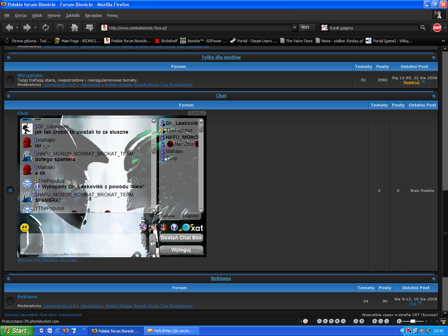Open the Windows Start menu
This screenshot has width=448, height=336.
tap(17, 331)
